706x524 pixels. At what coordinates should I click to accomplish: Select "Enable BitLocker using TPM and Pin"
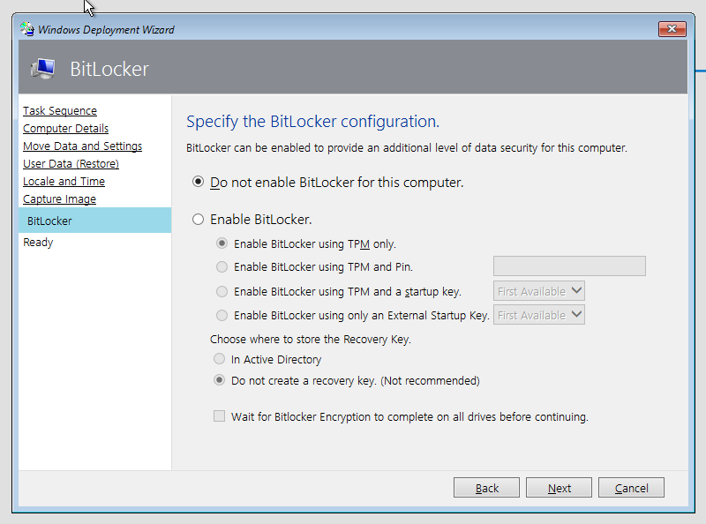tap(222, 266)
